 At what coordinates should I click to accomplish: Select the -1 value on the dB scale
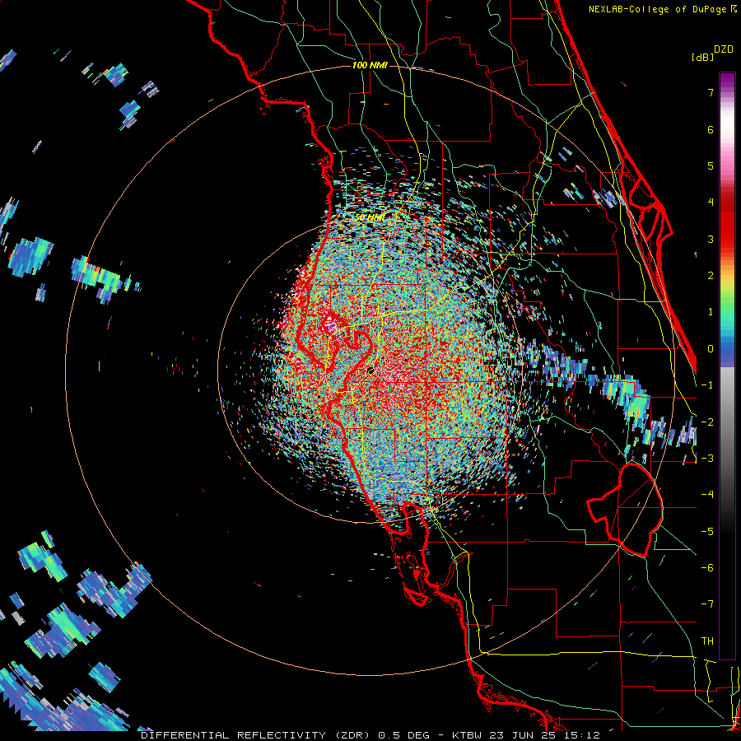707,384
